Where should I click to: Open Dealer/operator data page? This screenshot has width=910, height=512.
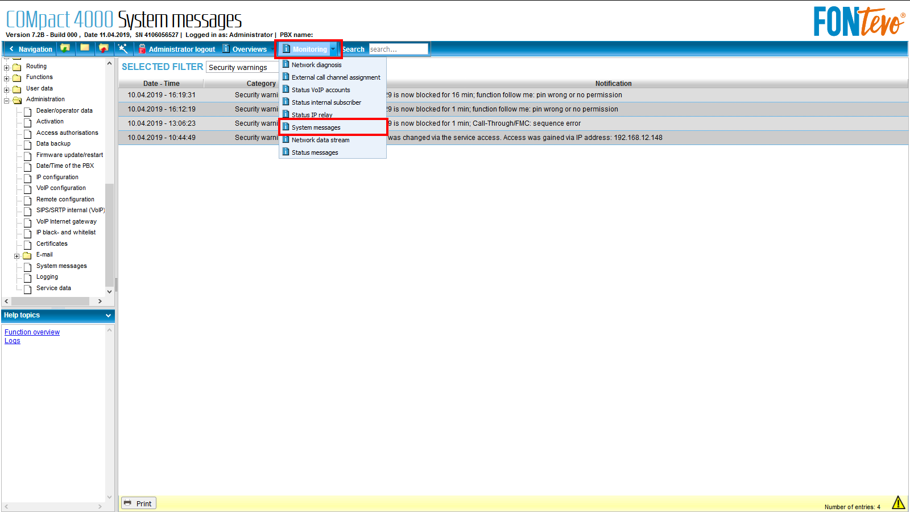64,110
